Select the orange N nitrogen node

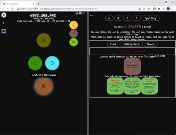click(44, 86)
